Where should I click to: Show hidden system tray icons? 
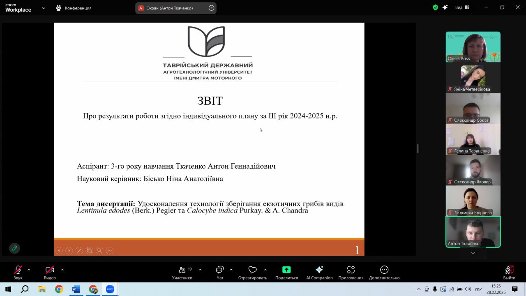point(418,289)
